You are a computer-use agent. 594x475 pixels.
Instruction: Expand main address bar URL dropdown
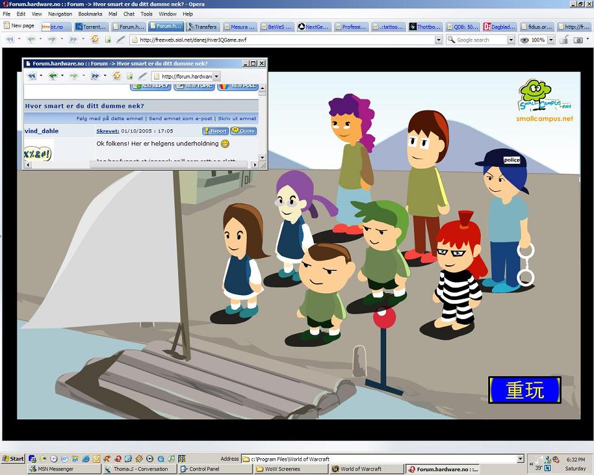pos(438,40)
